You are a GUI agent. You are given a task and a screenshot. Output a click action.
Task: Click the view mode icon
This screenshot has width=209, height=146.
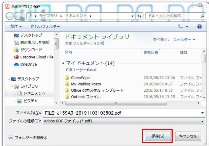(x=180, y=26)
